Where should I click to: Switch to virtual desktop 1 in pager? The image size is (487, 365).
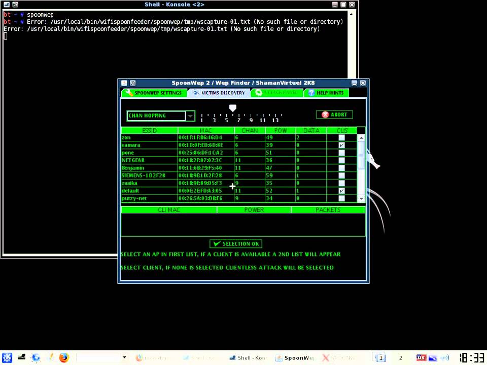tap(380, 358)
